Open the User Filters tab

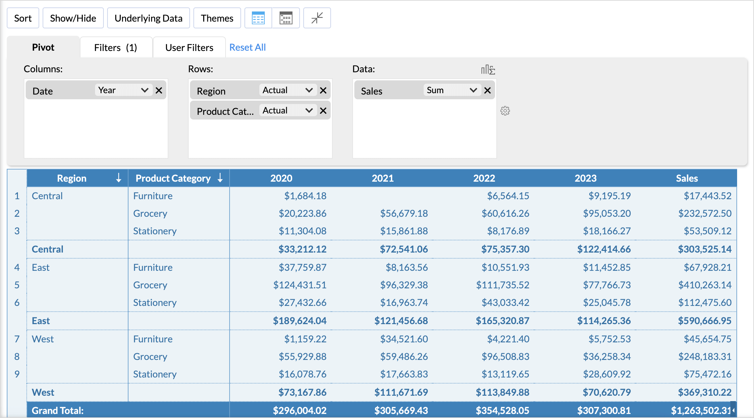(189, 47)
